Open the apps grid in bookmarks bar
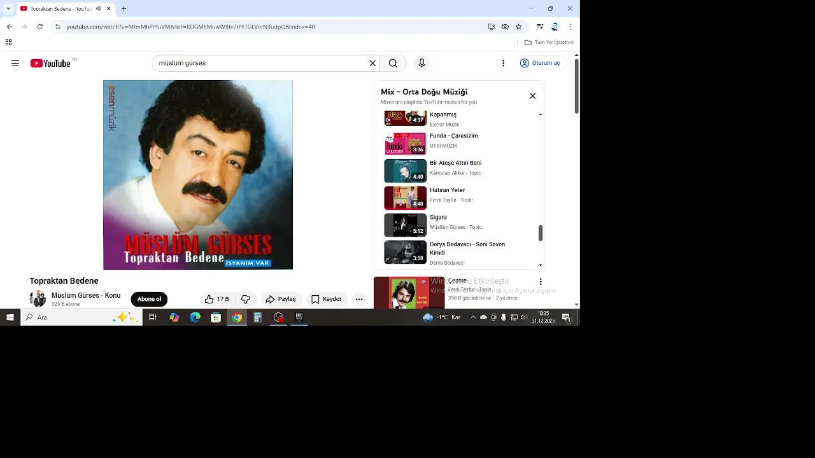Viewport: 815px width, 458px height. [x=8, y=43]
